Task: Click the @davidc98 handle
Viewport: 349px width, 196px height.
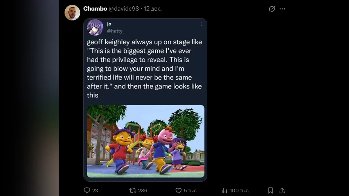Action: point(124,9)
